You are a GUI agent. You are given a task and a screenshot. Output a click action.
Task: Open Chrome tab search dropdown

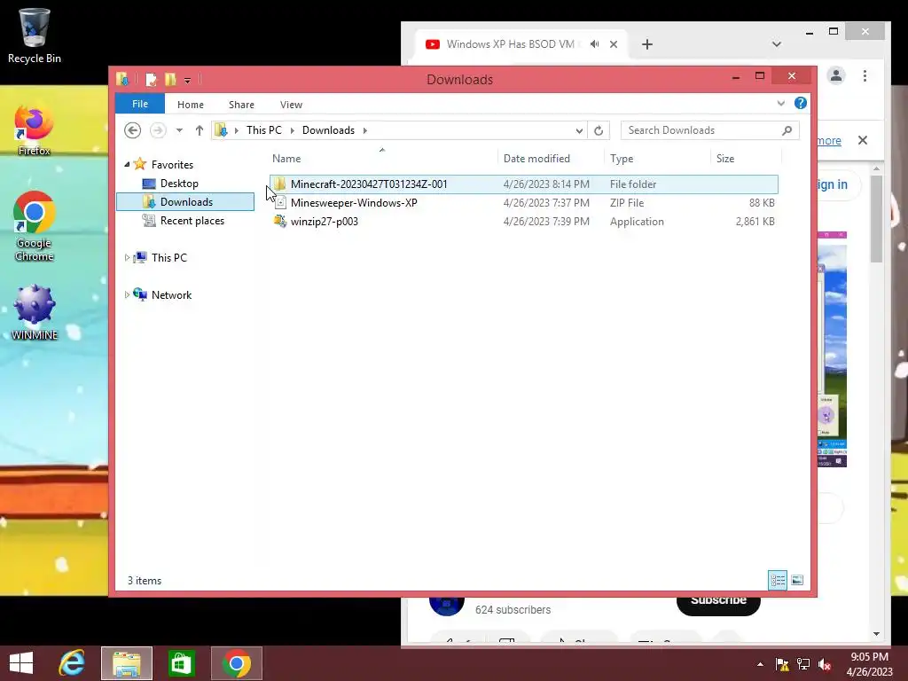tap(777, 44)
